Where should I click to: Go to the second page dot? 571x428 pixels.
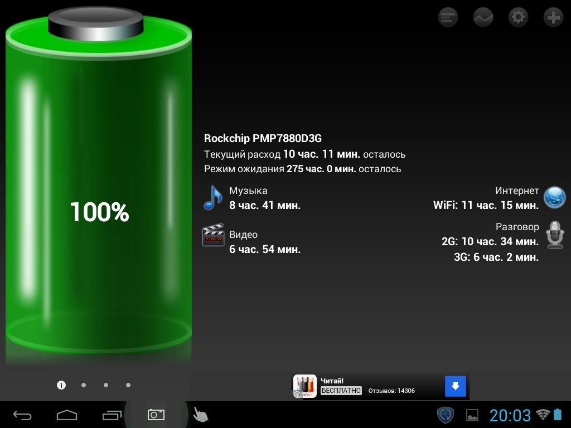pos(84,385)
